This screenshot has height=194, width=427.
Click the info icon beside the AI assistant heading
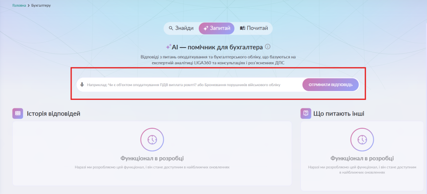tap(268, 47)
